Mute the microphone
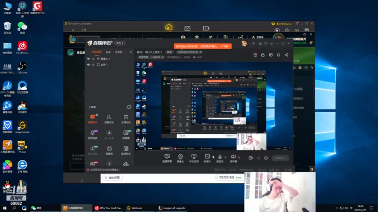 pos(220,158)
